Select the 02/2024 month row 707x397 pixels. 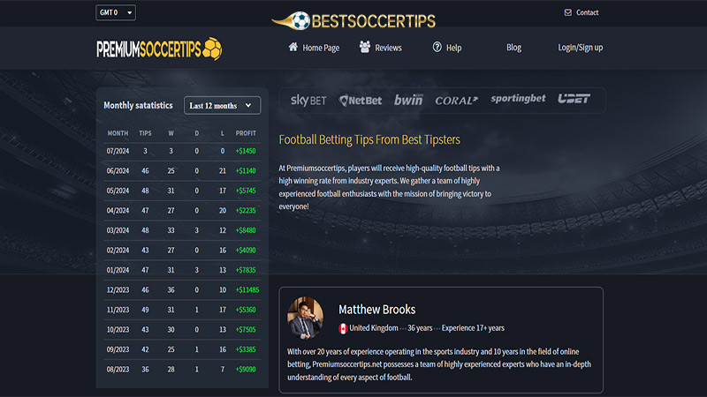pyautogui.click(x=182, y=251)
